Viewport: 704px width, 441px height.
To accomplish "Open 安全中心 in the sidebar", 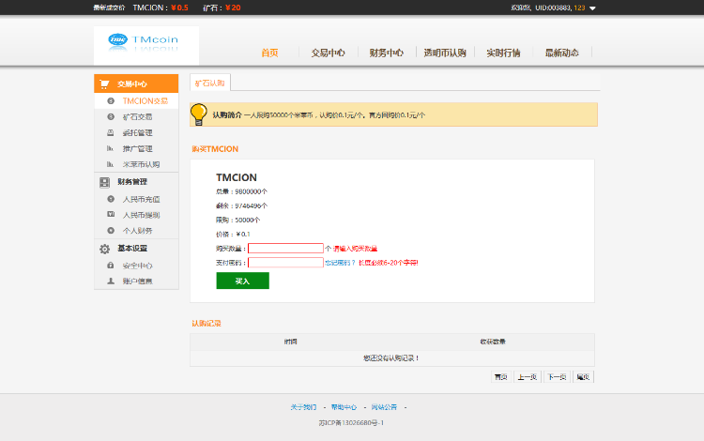I will [x=137, y=266].
